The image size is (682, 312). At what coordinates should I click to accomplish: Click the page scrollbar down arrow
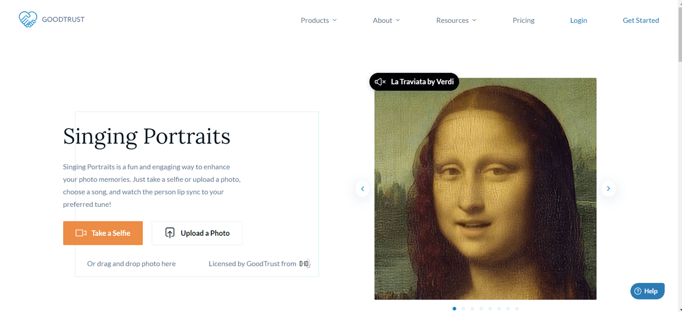pos(679,309)
